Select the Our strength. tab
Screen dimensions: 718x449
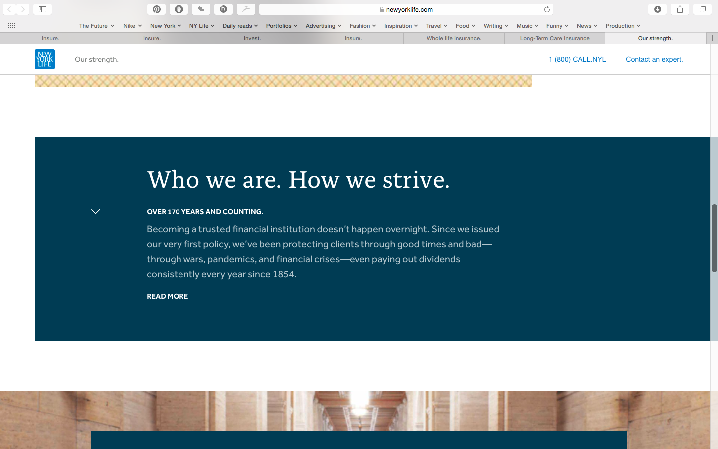655,38
